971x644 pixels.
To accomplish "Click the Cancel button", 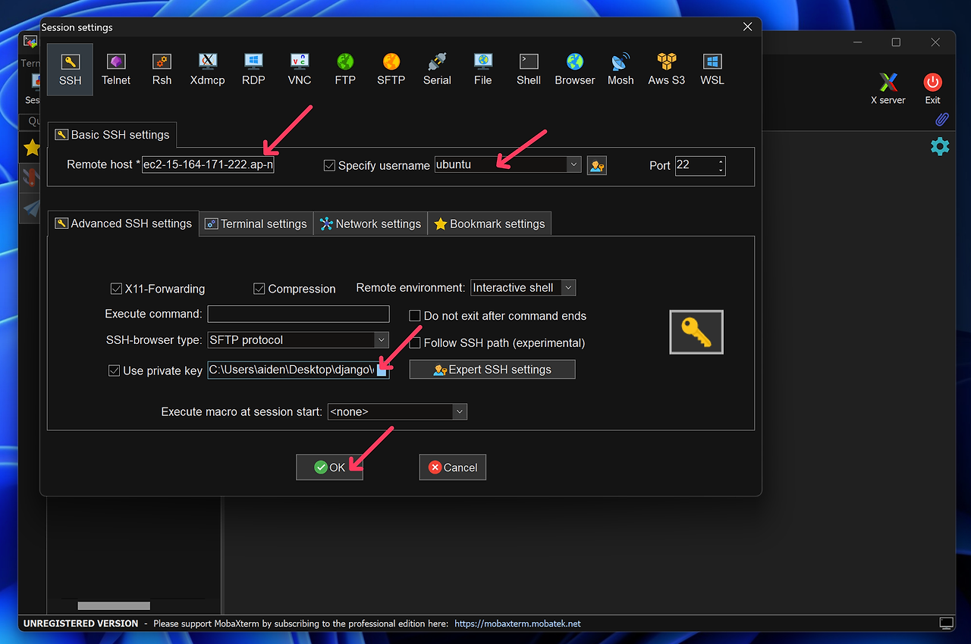I will pos(452,467).
